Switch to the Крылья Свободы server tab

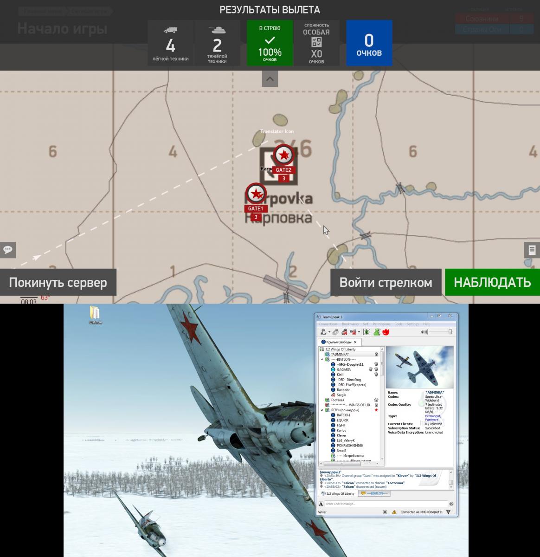(339, 342)
